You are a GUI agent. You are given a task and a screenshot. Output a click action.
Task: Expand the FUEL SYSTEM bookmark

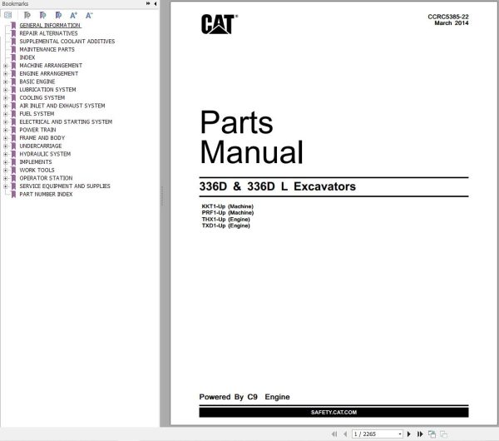coord(6,114)
